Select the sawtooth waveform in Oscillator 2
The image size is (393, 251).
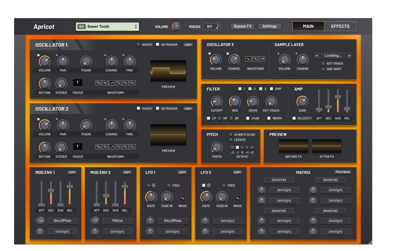112,146
